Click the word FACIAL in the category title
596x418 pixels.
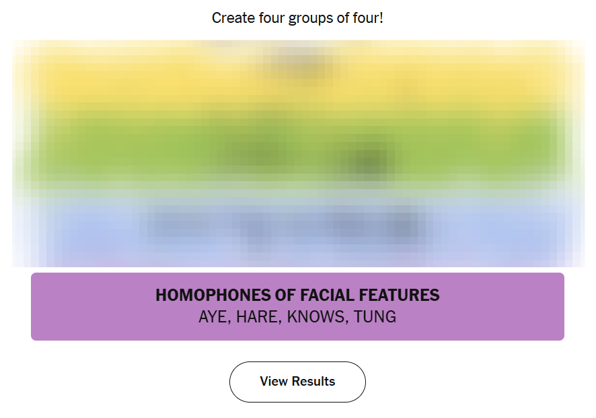pyautogui.click(x=327, y=295)
